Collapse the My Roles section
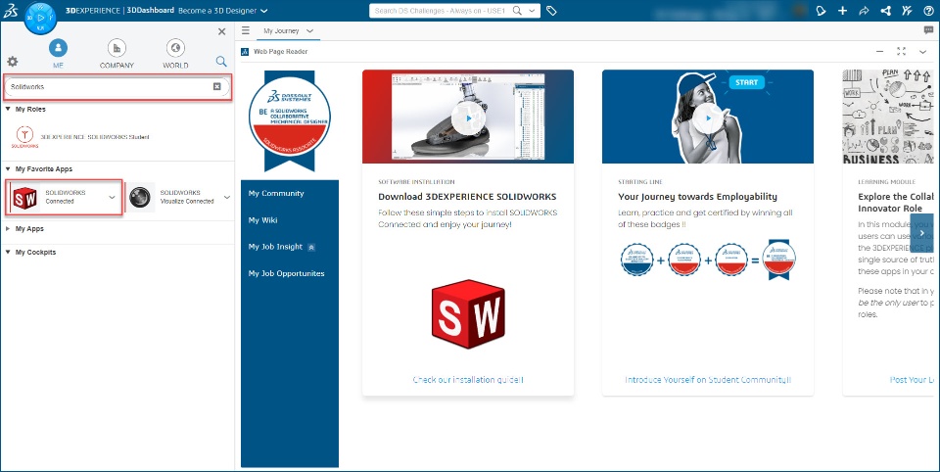Screen dimensions: 940x472 pos(9,109)
